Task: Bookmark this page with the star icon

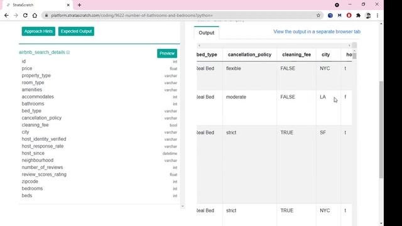Action: (318, 15)
